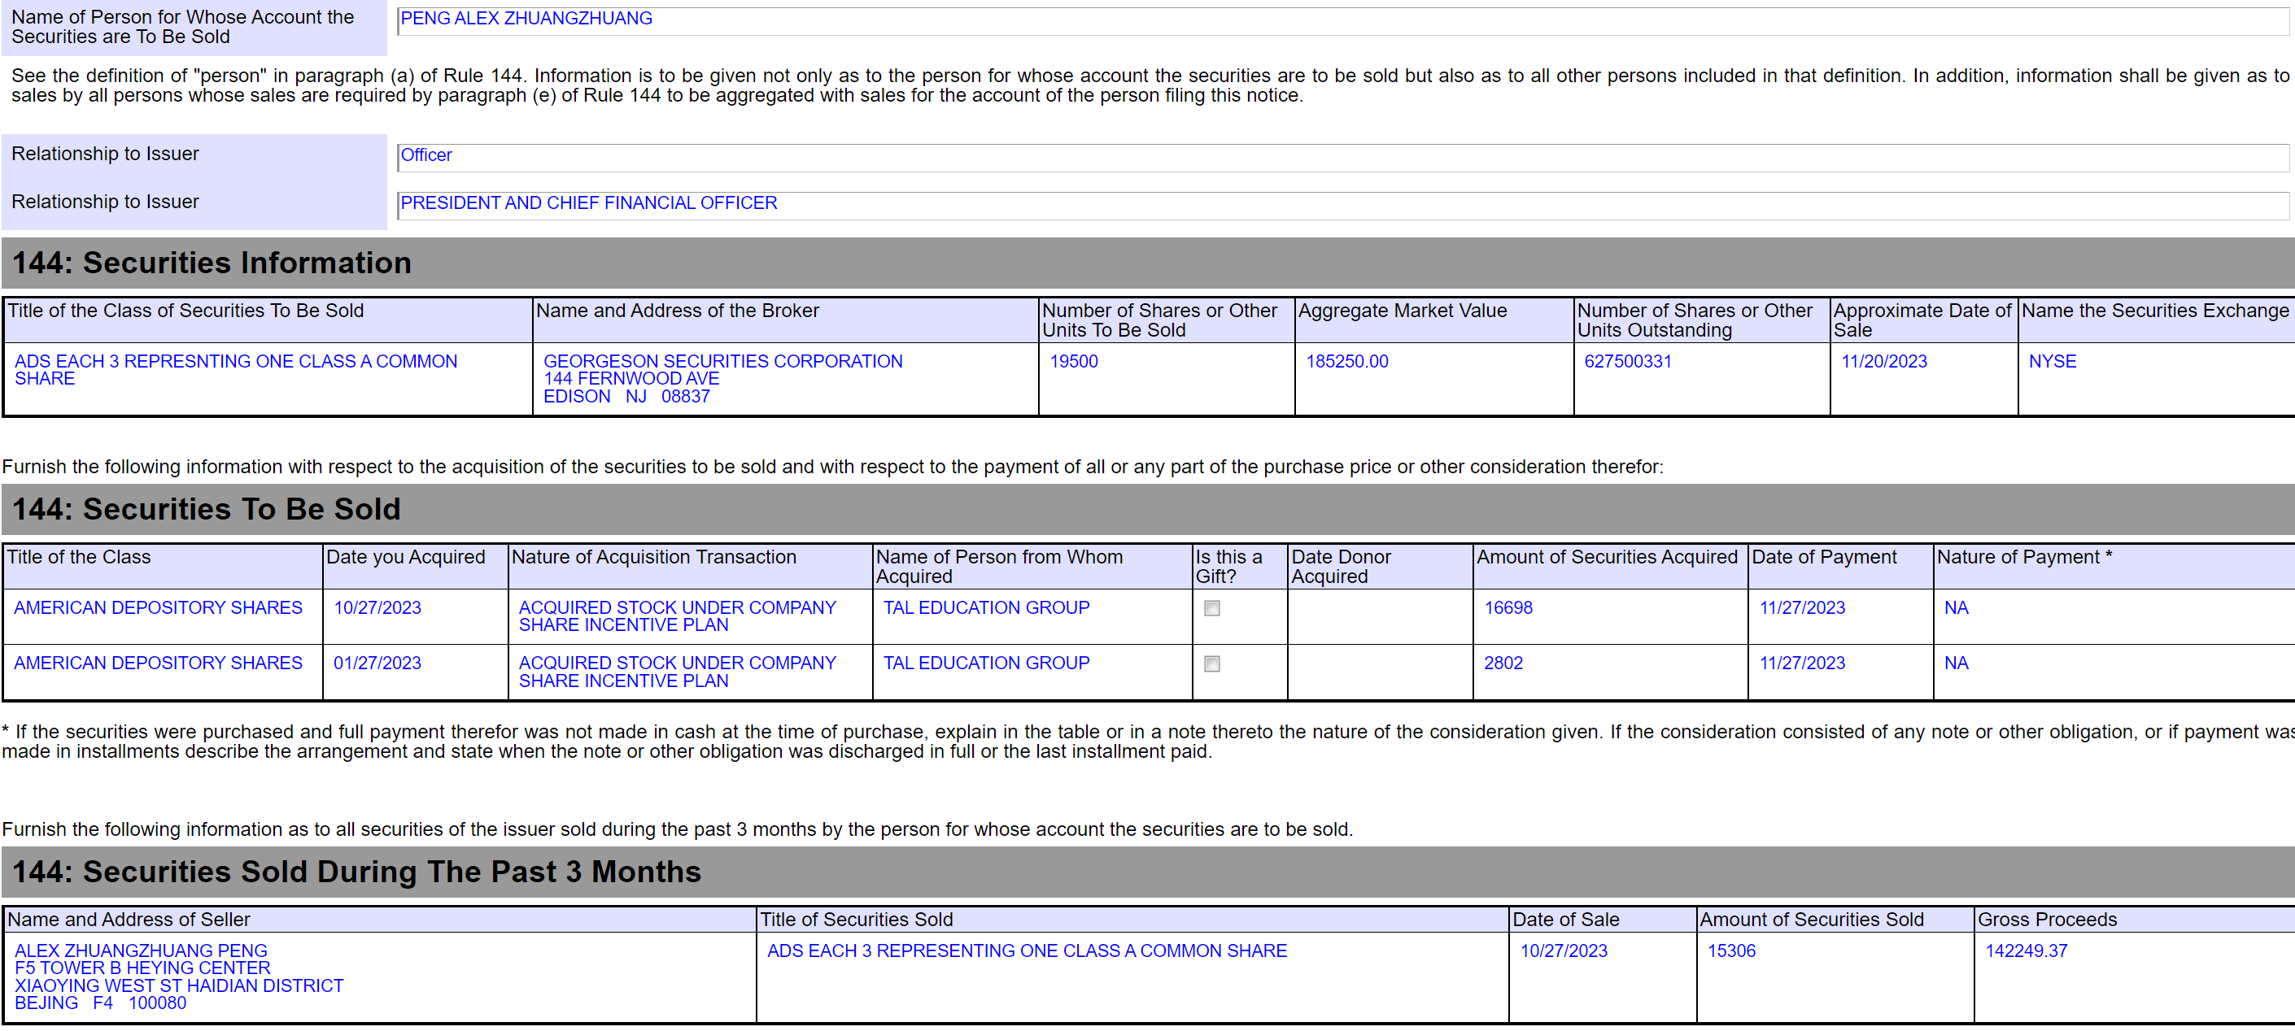Click the NYSE exchange entry
The height and width of the screenshot is (1031, 2295).
[2052, 362]
